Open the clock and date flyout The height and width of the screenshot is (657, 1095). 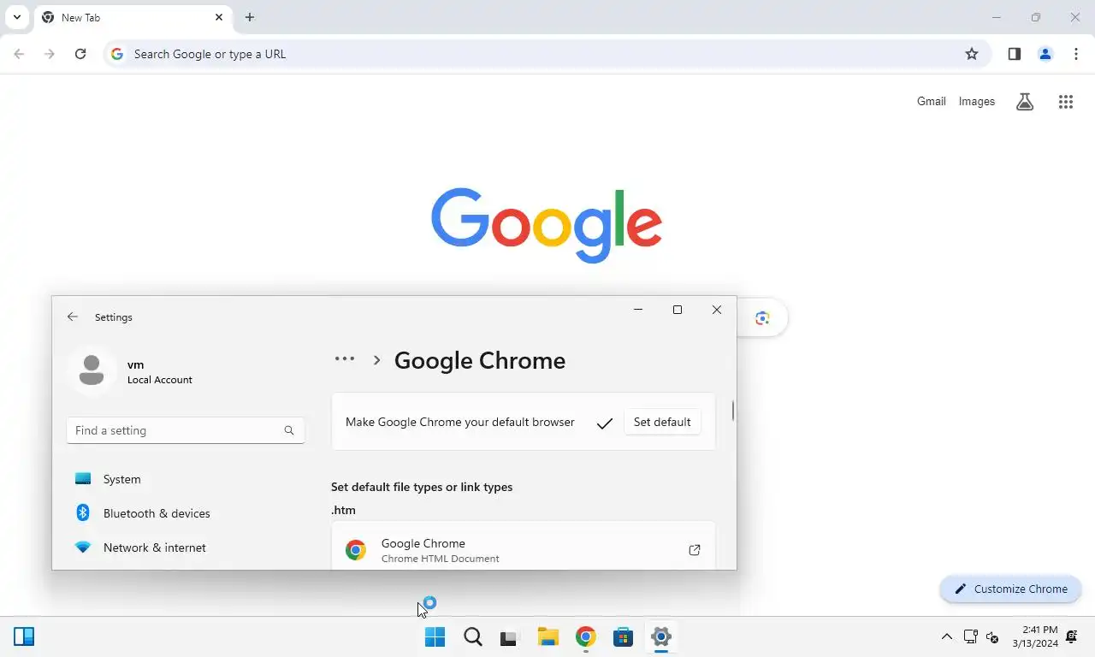(1035, 636)
